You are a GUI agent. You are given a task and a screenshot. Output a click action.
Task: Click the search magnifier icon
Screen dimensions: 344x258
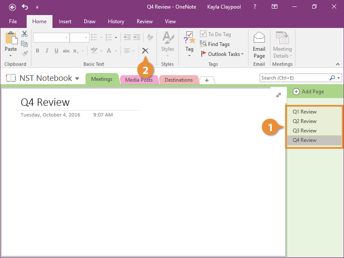[332, 78]
